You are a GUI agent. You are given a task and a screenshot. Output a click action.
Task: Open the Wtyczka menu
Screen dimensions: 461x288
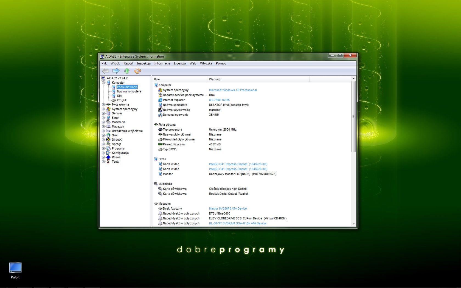coord(206,63)
